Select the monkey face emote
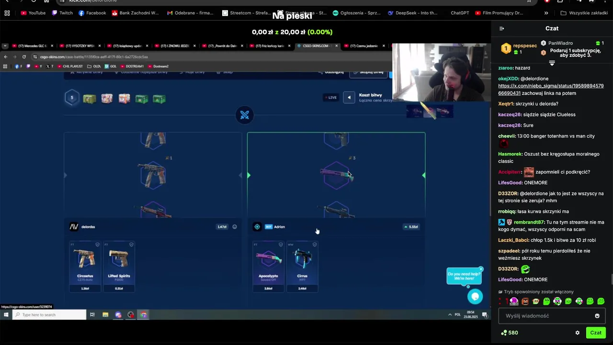Image resolution: width=613 pixels, height=345 pixels. pyautogui.click(x=535, y=301)
